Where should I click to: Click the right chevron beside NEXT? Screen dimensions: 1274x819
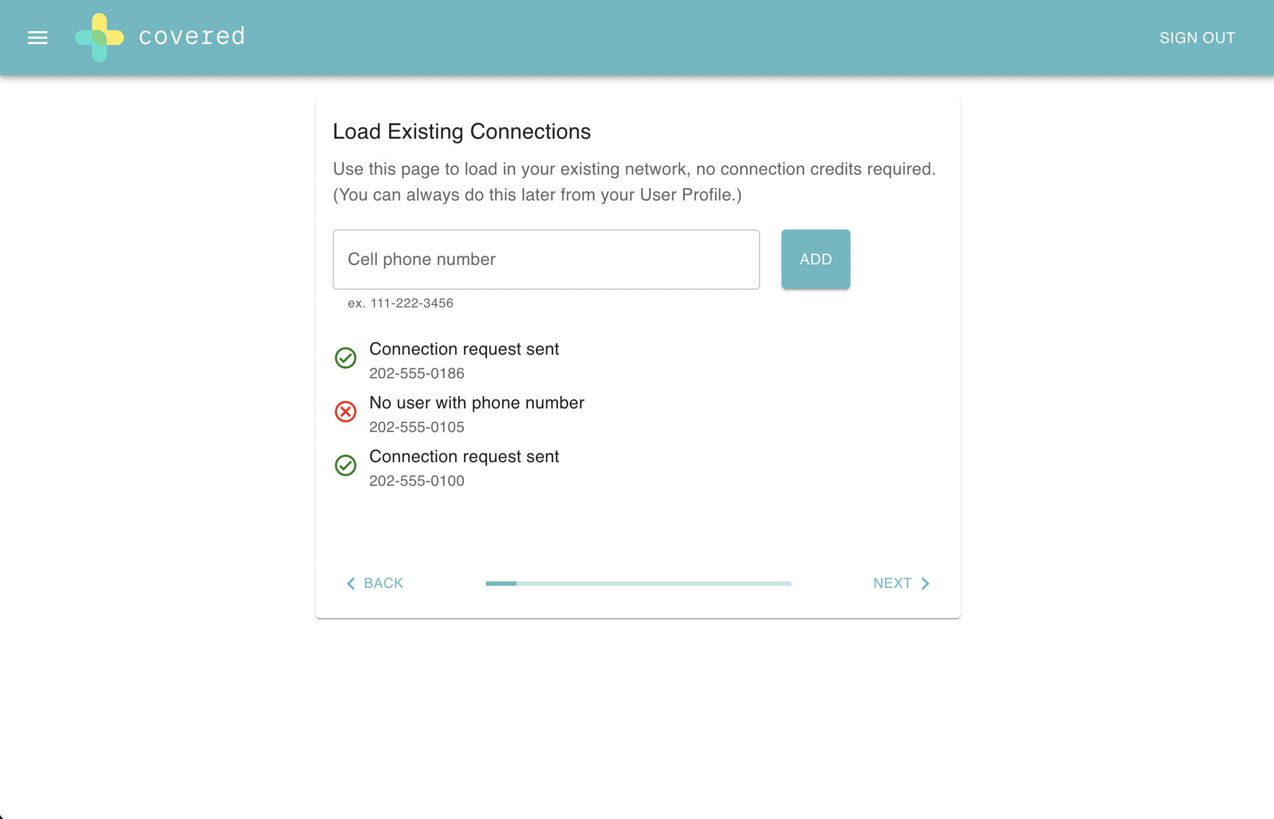[925, 584]
